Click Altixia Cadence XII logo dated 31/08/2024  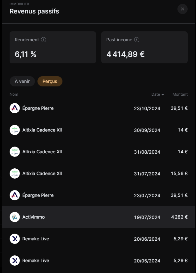click(15, 152)
